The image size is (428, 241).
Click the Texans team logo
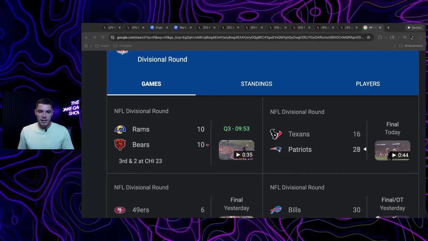(x=276, y=134)
